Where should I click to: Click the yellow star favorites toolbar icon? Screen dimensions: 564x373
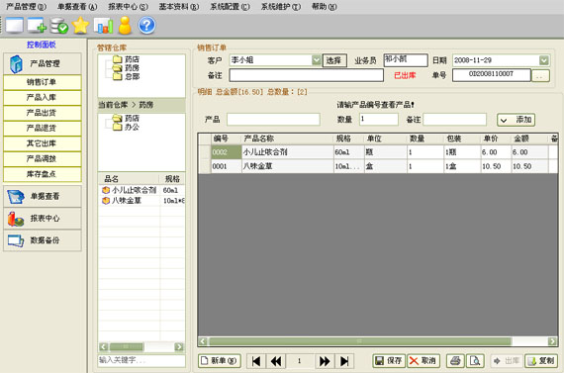click(80, 26)
